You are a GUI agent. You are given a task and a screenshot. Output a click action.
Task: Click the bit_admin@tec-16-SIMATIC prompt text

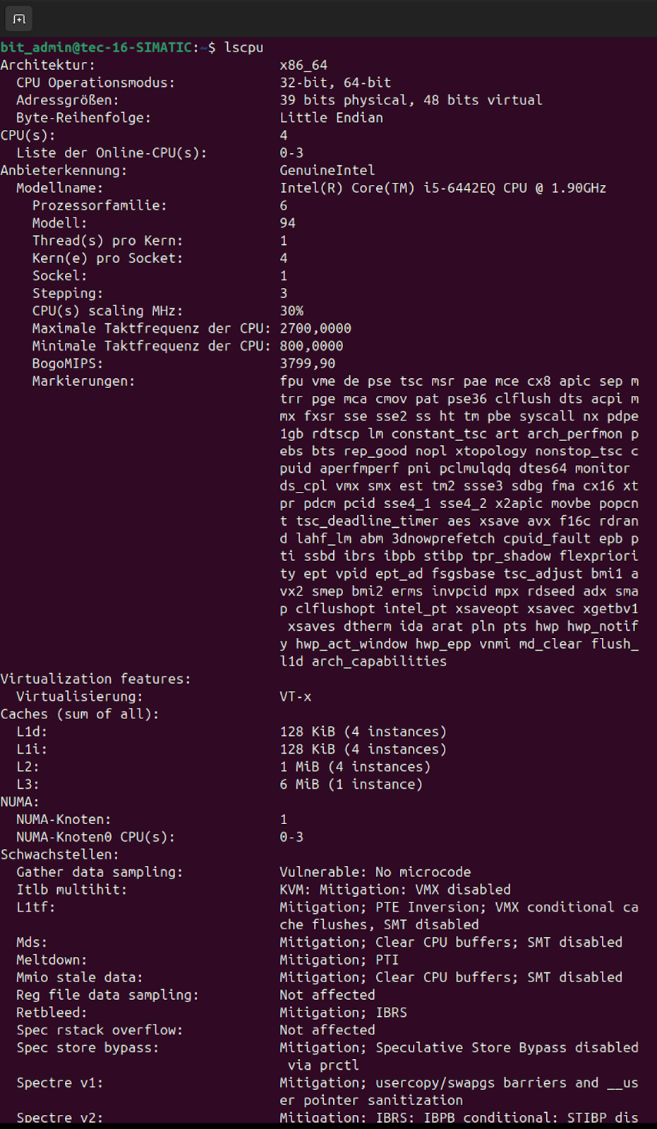pyautogui.click(x=97, y=47)
